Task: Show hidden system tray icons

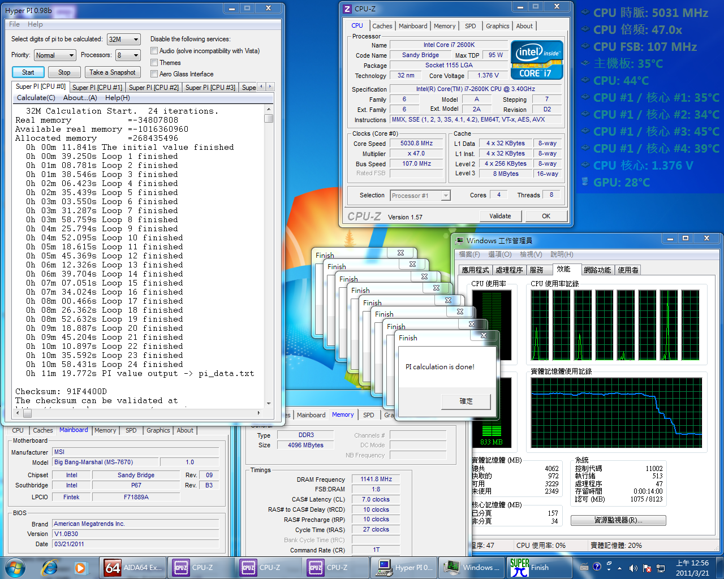Action: (x=620, y=568)
